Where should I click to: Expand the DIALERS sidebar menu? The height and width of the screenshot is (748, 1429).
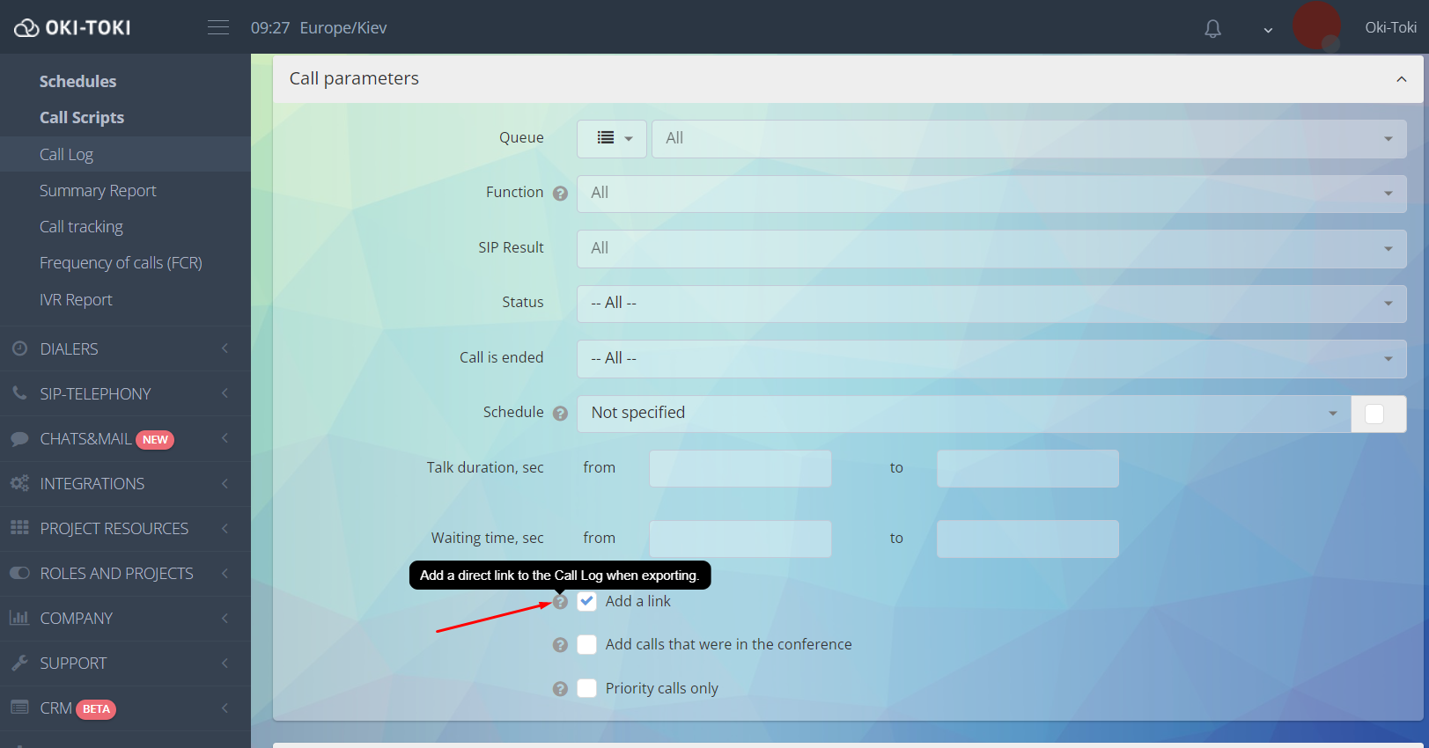(125, 349)
